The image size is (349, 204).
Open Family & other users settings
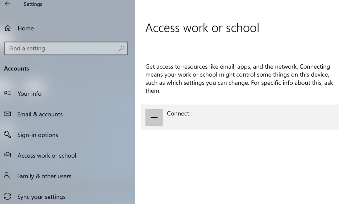coord(44,176)
